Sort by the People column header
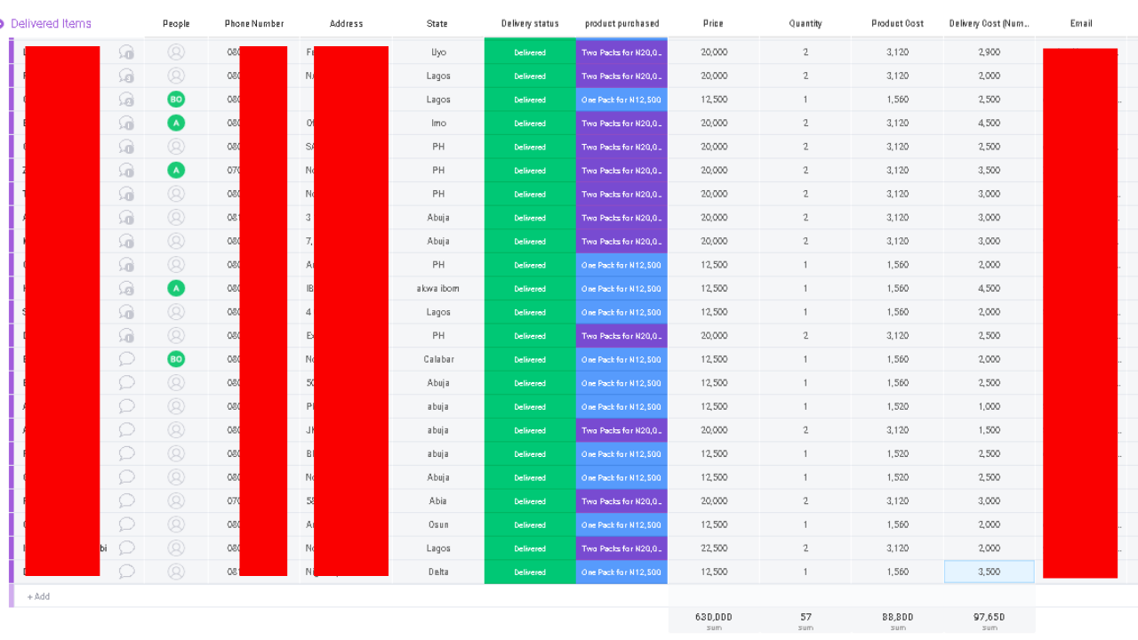Screen dimensions: 1138x640 point(176,24)
